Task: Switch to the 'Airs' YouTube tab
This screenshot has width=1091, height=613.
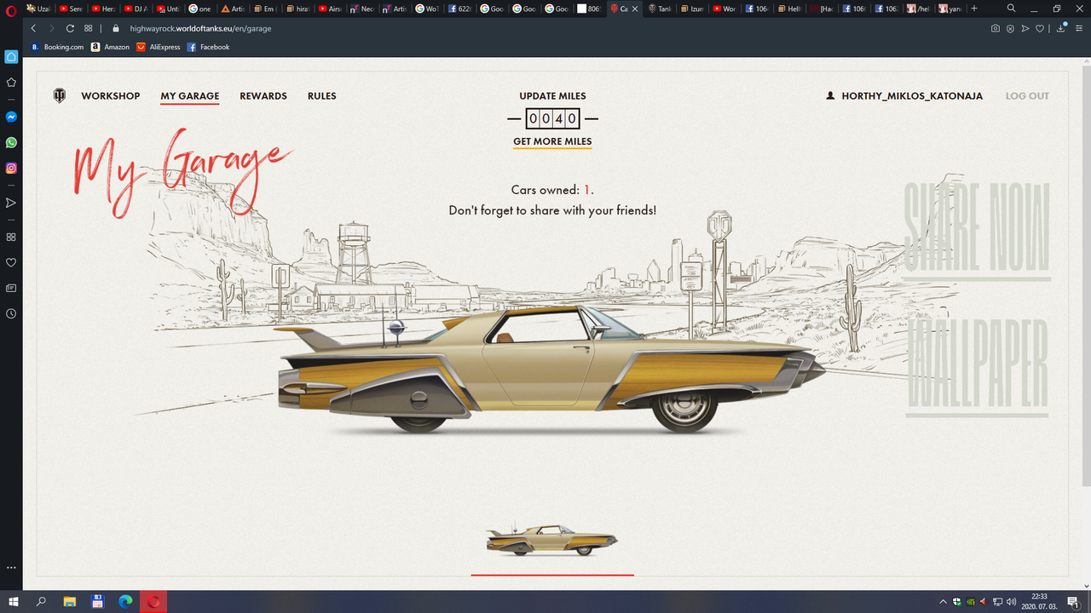Action: pos(329,9)
